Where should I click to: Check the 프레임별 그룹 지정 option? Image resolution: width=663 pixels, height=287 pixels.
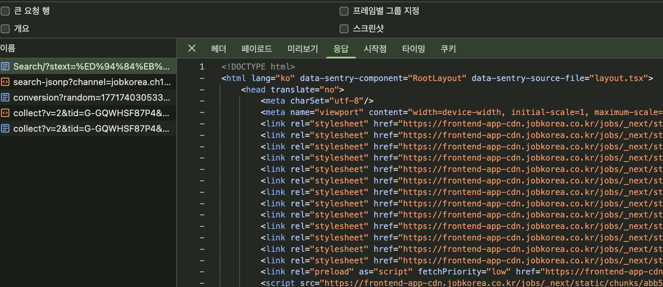point(344,11)
